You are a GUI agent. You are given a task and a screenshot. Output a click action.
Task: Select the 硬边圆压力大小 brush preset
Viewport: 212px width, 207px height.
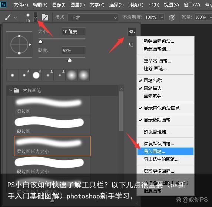click(53, 166)
